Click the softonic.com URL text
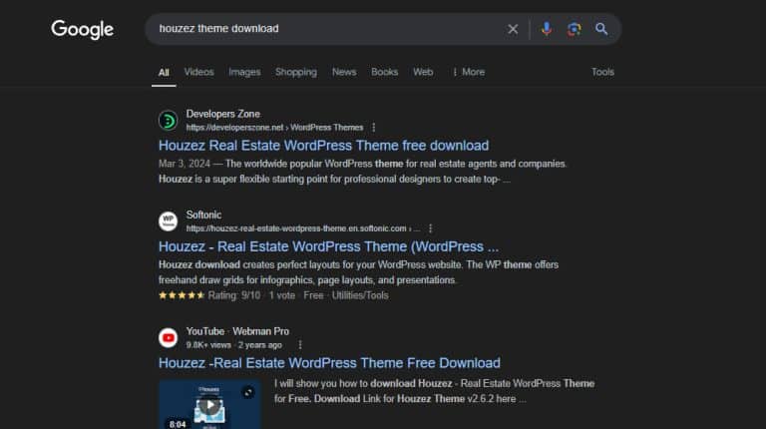 [x=302, y=228]
